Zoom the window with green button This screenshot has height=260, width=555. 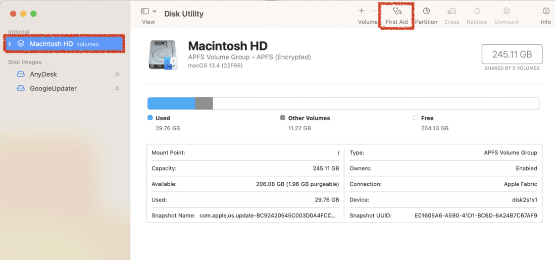[x=34, y=14]
